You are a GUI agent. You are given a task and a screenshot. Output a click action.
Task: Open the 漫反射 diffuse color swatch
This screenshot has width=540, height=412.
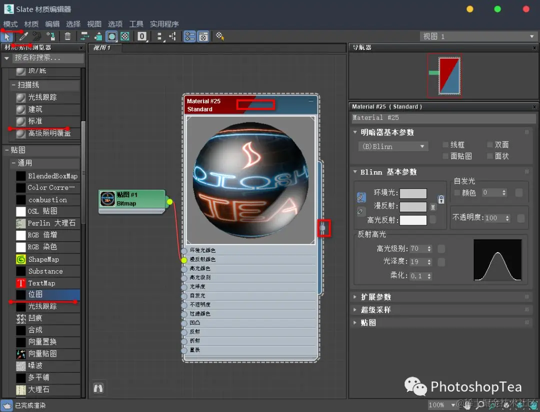tap(413, 207)
